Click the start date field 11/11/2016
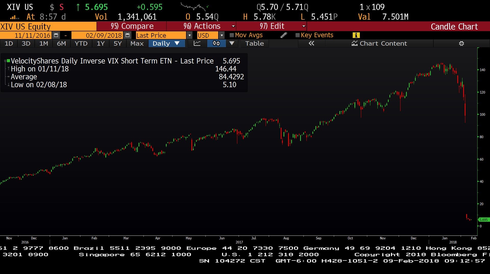Viewport: 490px width, 274px height. pos(26,35)
